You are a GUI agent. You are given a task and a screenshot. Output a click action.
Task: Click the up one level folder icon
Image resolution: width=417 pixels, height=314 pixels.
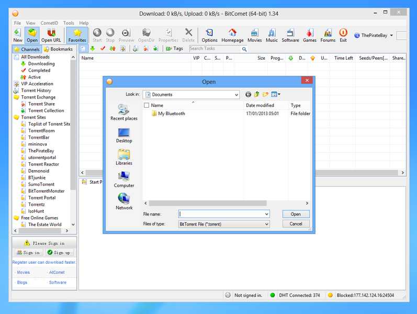257,95
